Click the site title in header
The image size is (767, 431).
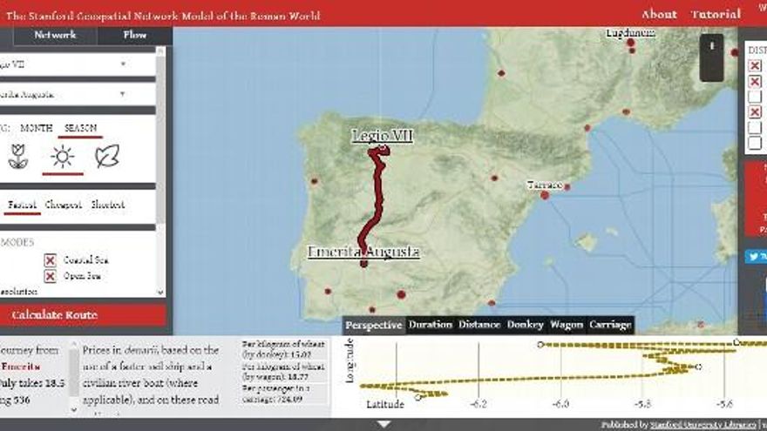pos(163,16)
